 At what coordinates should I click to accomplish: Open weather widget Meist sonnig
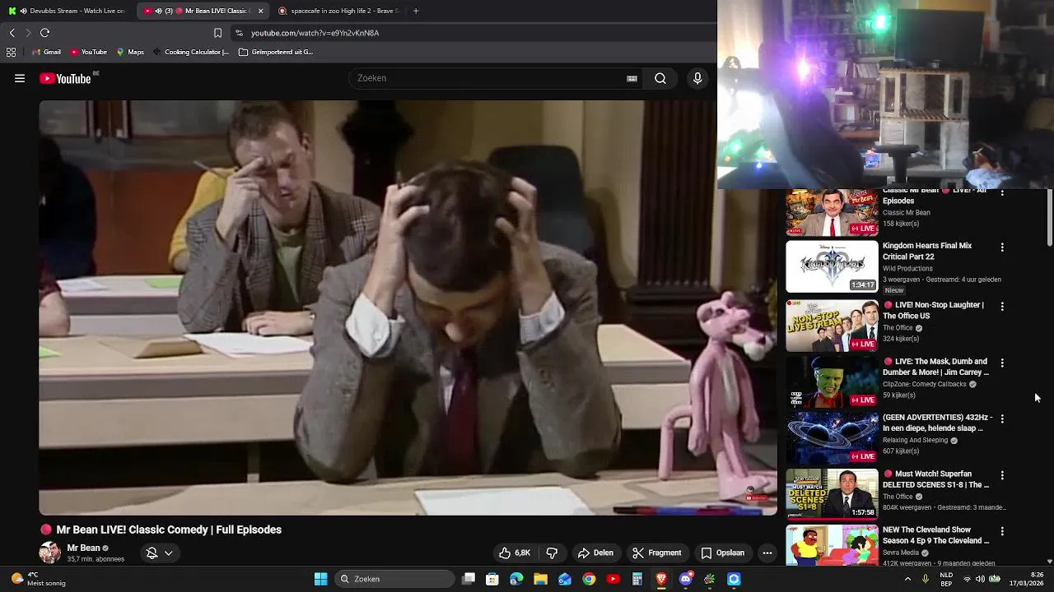(x=37, y=579)
